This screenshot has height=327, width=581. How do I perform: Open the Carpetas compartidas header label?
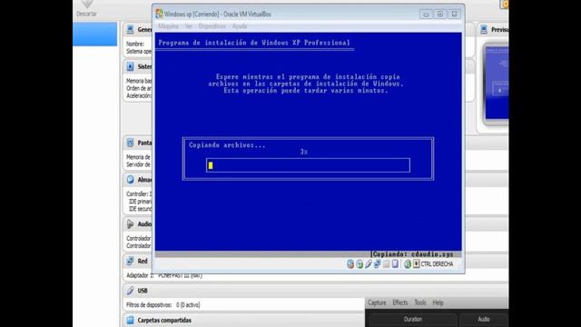[x=164, y=320]
